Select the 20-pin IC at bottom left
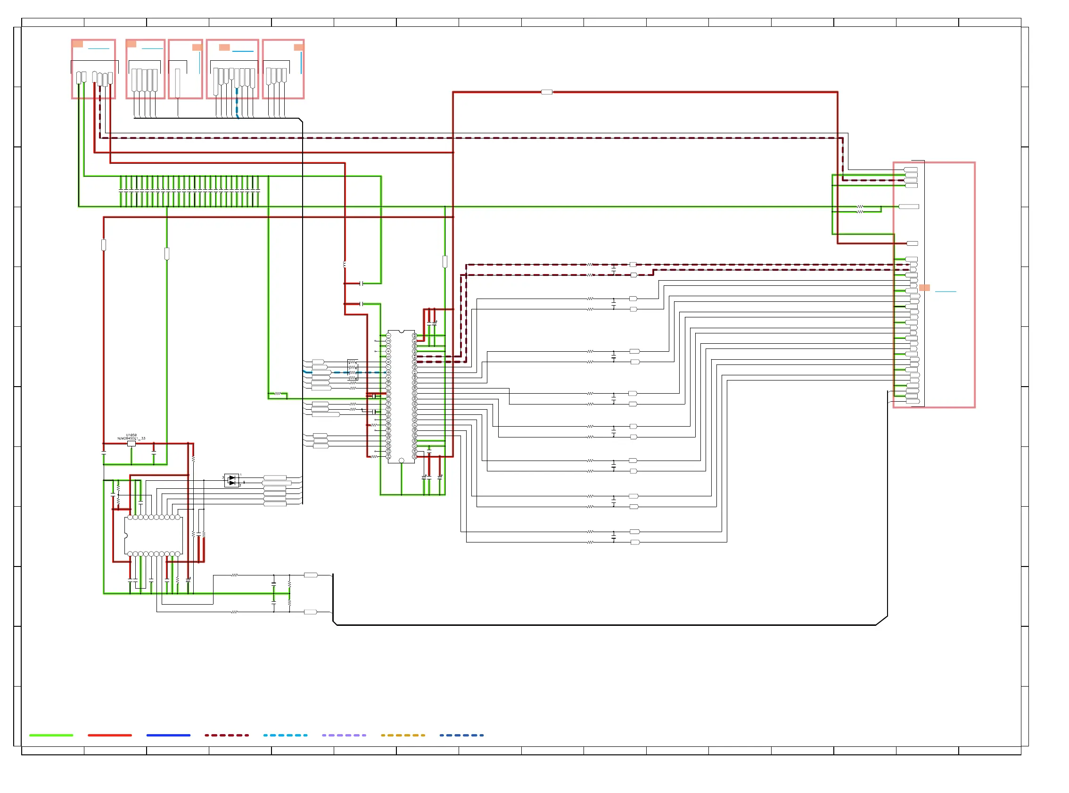1069x793 pixels. [x=154, y=536]
